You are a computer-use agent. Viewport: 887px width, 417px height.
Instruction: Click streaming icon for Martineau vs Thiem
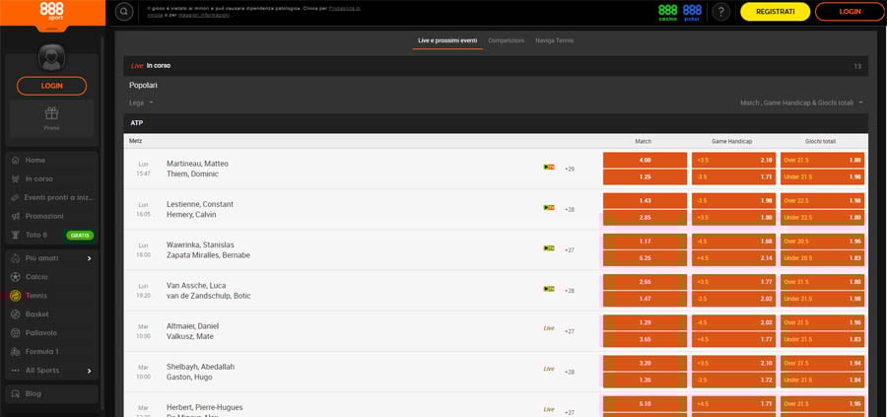click(549, 167)
